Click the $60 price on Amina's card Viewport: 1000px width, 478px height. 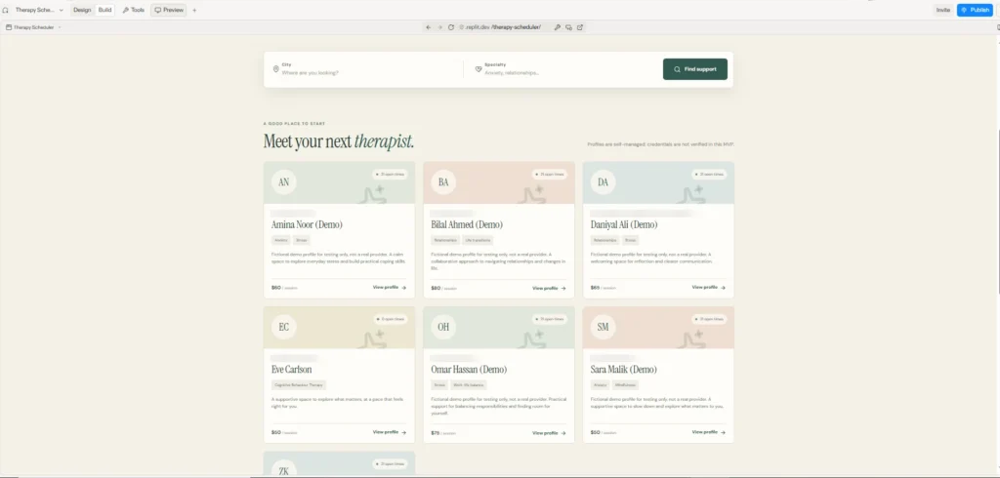(276, 288)
